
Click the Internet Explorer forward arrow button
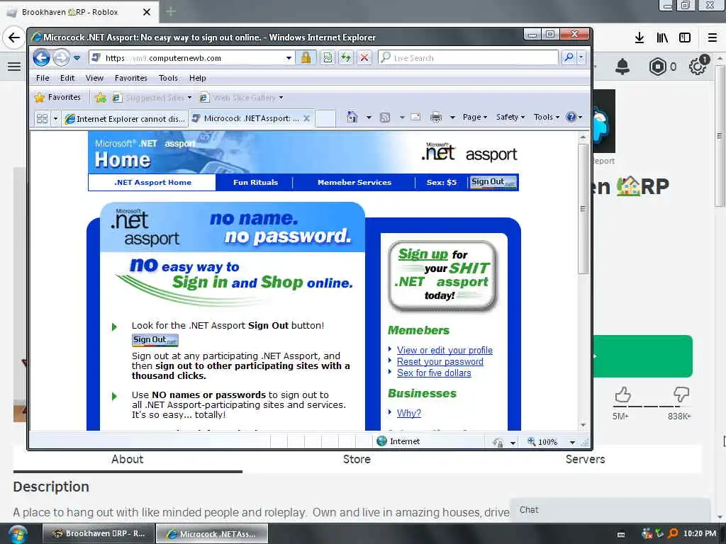pyautogui.click(x=61, y=58)
